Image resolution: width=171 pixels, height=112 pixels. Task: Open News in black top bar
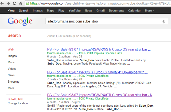pos(88,11)
